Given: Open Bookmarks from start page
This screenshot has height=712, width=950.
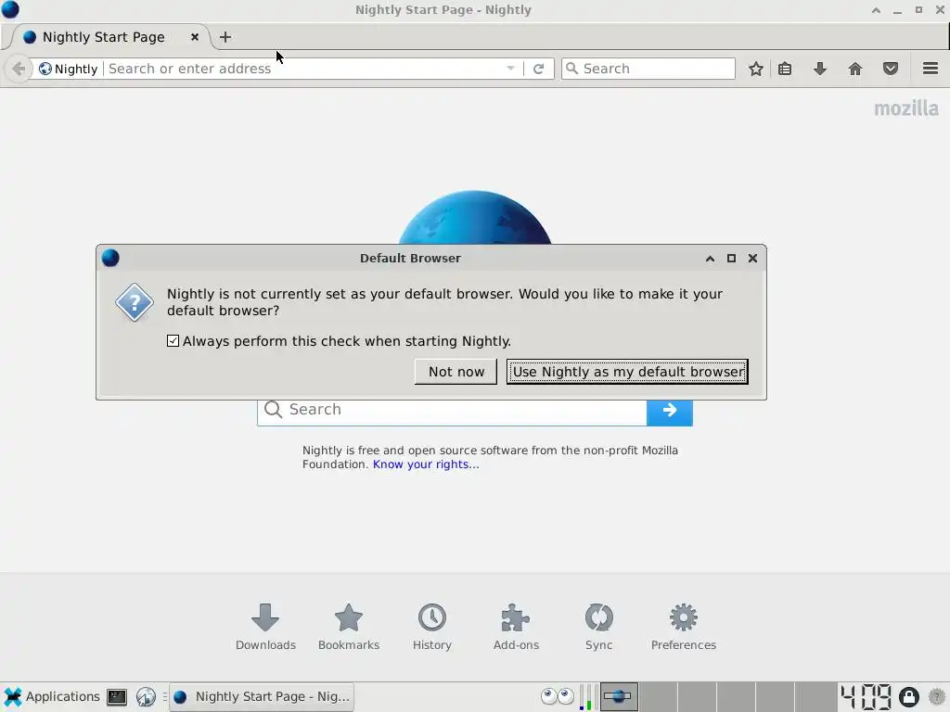Looking at the screenshot, I should point(349,627).
